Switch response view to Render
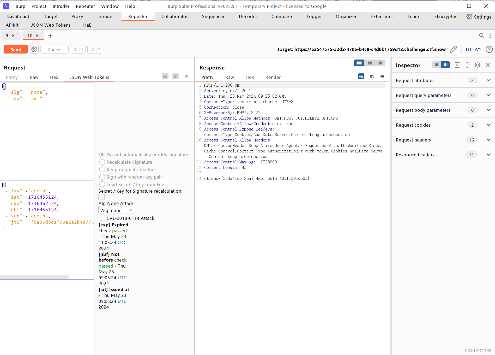The width and height of the screenshot is (495, 355). click(273, 77)
